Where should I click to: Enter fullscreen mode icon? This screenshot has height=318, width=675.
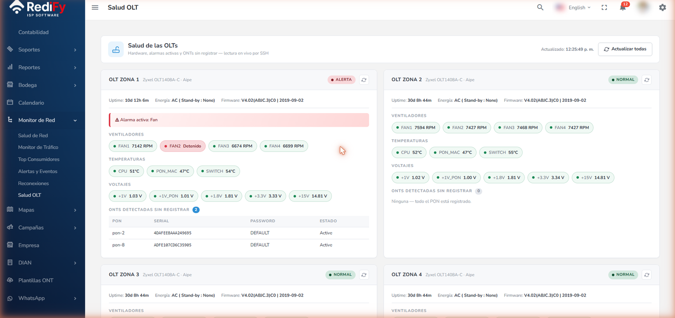pyautogui.click(x=604, y=8)
